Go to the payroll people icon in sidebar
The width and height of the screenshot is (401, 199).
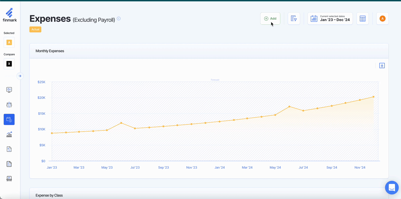tap(9, 105)
